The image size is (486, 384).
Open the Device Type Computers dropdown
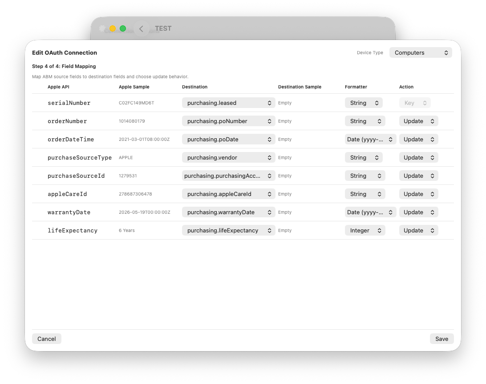420,52
